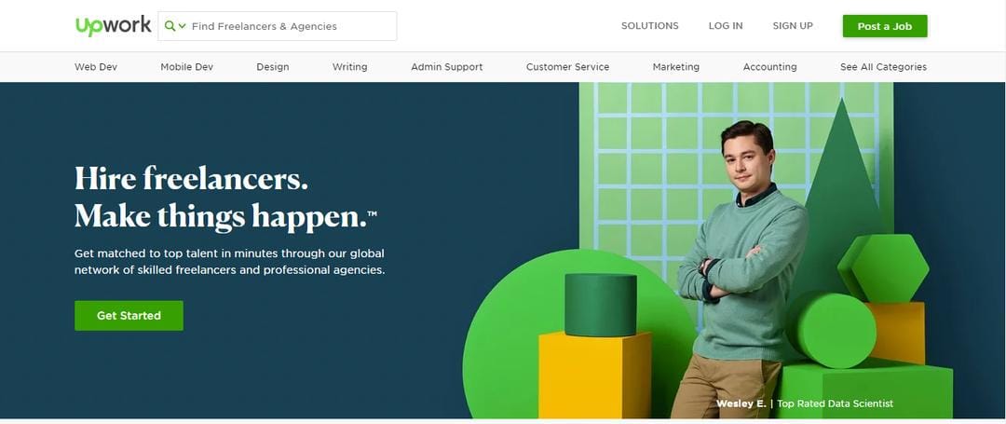This screenshot has height=424, width=1006.
Task: Click the Wesley E. name caption
Action: [x=741, y=403]
